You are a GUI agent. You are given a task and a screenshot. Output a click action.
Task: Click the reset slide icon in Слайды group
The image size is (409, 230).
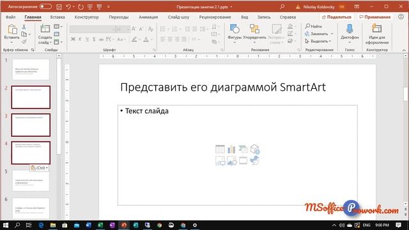tap(57, 34)
